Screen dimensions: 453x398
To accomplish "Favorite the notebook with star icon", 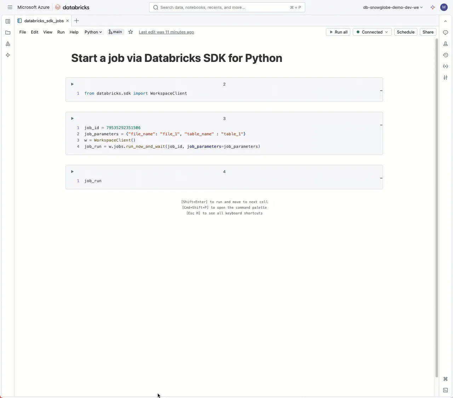I will [x=131, y=32].
